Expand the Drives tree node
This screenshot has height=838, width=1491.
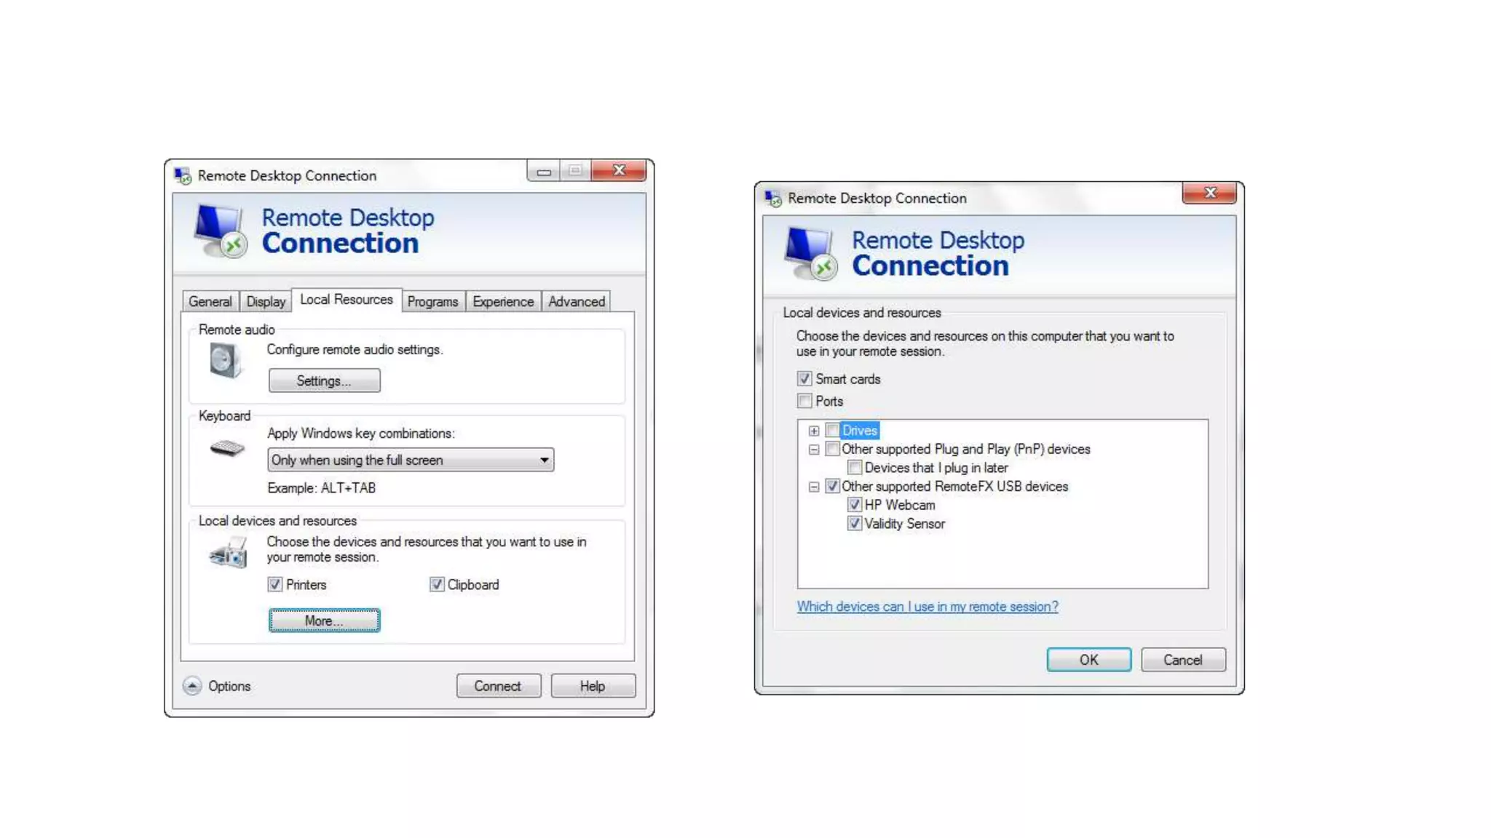click(814, 431)
